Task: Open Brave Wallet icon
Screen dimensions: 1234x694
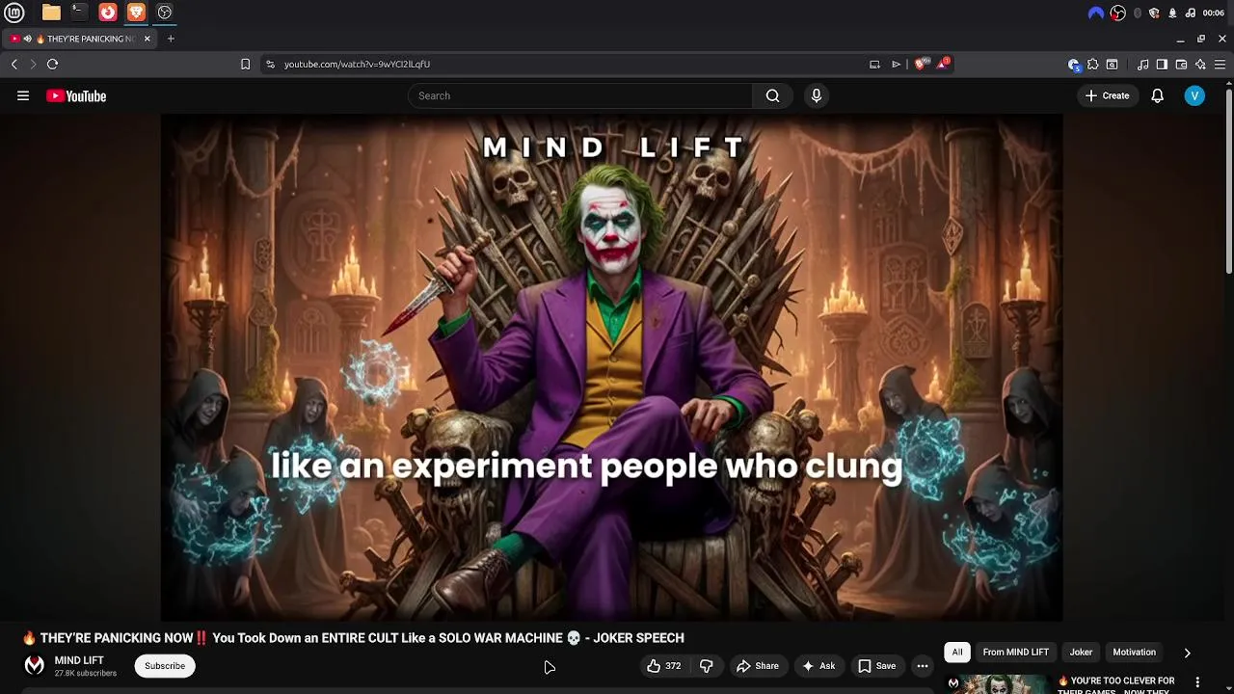Action: tap(1181, 65)
